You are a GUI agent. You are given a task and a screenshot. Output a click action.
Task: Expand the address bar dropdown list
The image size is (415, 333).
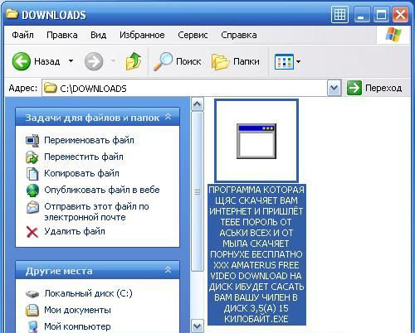(334, 88)
